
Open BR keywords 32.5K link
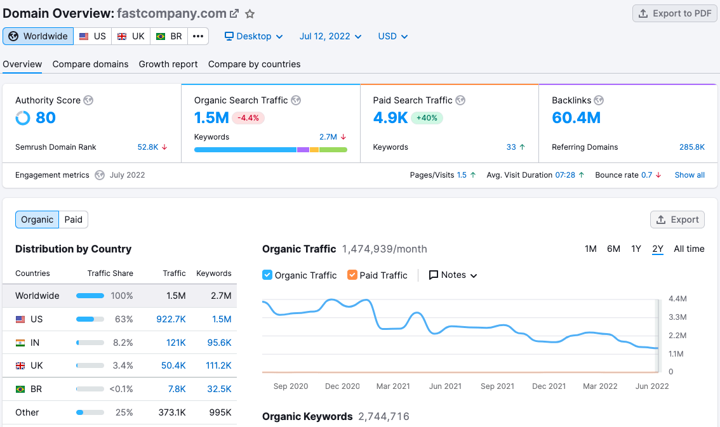pyautogui.click(x=219, y=389)
